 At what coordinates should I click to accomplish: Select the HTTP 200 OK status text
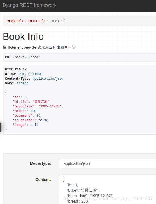pos(16,69)
